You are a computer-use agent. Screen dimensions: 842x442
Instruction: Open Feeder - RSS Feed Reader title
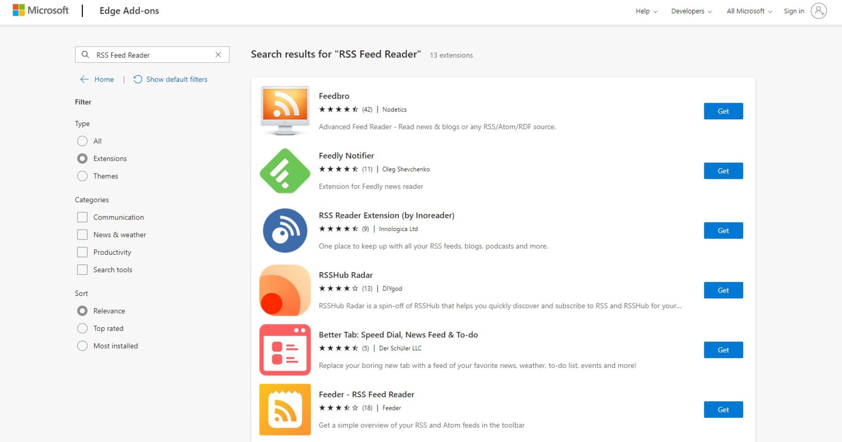366,394
